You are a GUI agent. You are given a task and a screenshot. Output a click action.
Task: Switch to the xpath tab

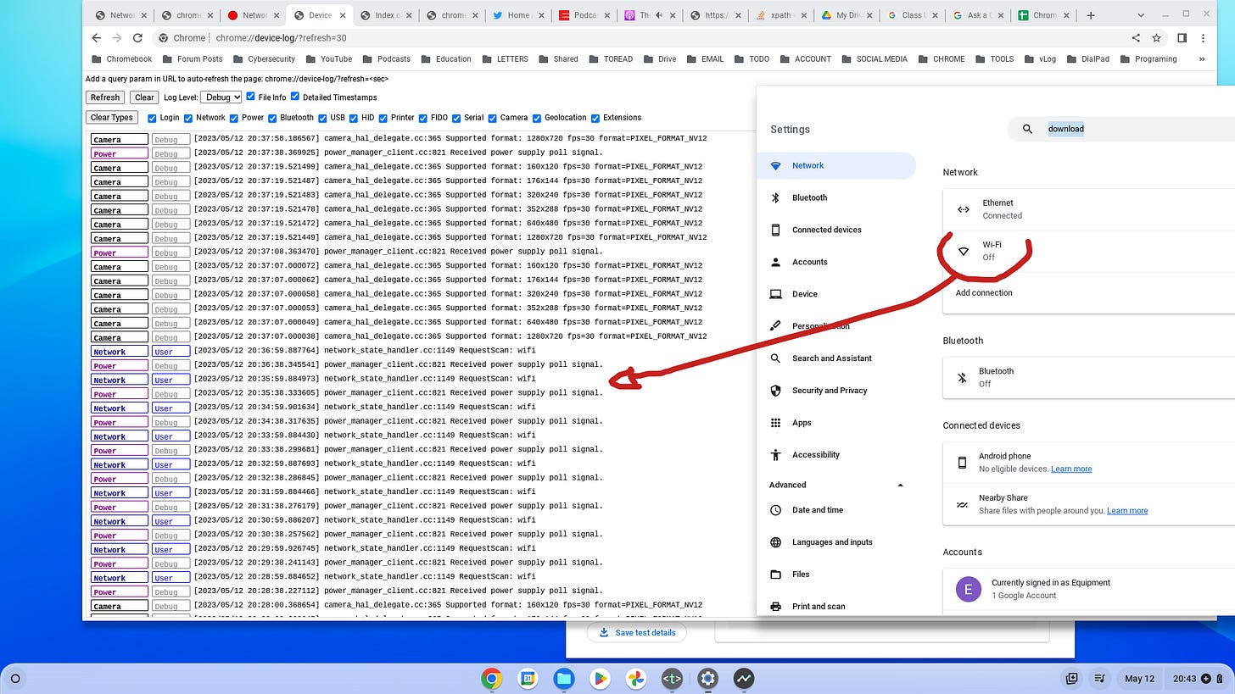click(x=781, y=15)
